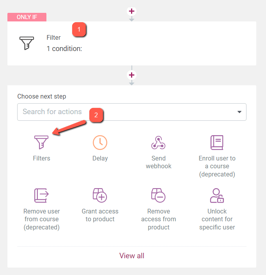Add a step below the Filter block
Image resolution: width=266 pixels, height=275 pixels.
point(132,75)
